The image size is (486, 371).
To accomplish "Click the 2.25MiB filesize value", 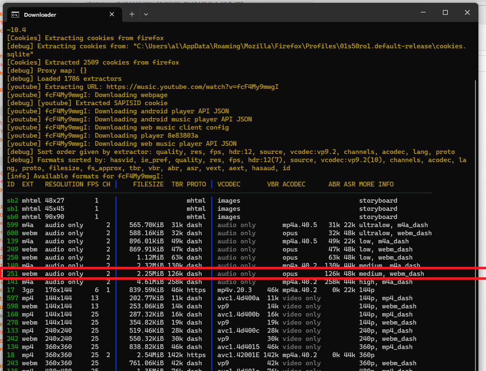I will click(150, 273).
